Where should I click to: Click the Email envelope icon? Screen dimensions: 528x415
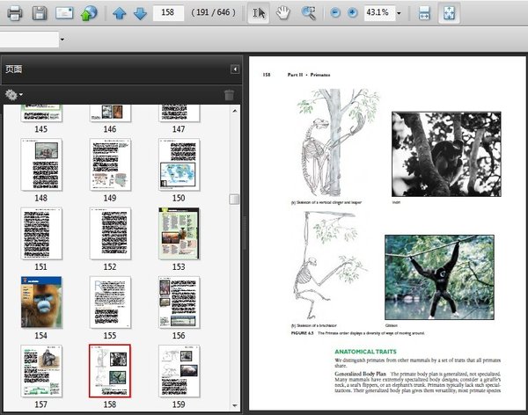[x=64, y=13]
